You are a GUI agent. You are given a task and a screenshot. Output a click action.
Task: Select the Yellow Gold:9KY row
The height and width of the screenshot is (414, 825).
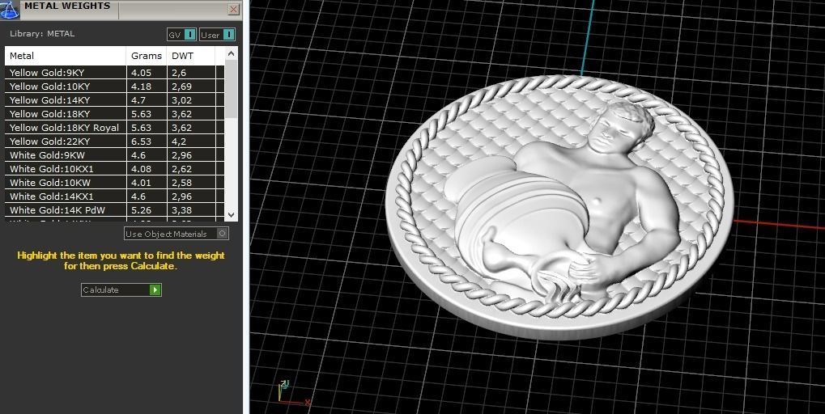tap(115, 73)
